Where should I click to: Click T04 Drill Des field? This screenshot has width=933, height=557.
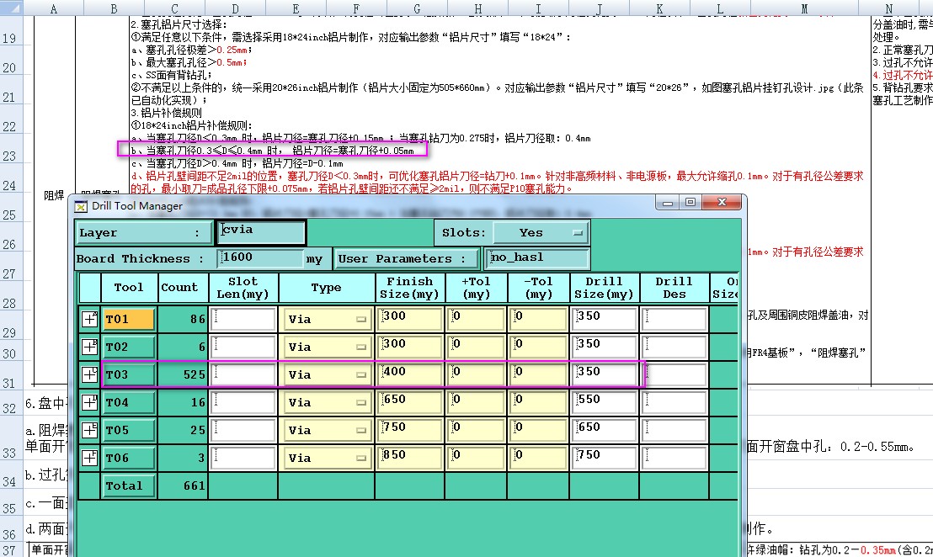click(674, 402)
